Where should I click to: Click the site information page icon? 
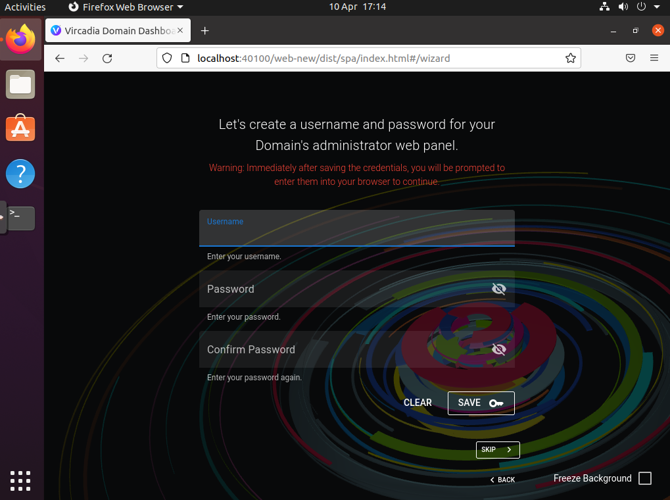point(185,58)
